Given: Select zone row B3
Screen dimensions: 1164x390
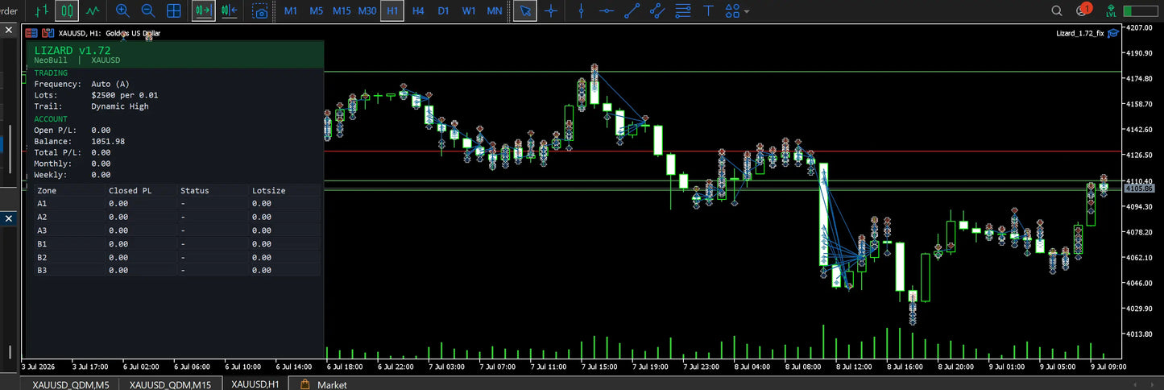Looking at the screenshot, I should point(177,270).
